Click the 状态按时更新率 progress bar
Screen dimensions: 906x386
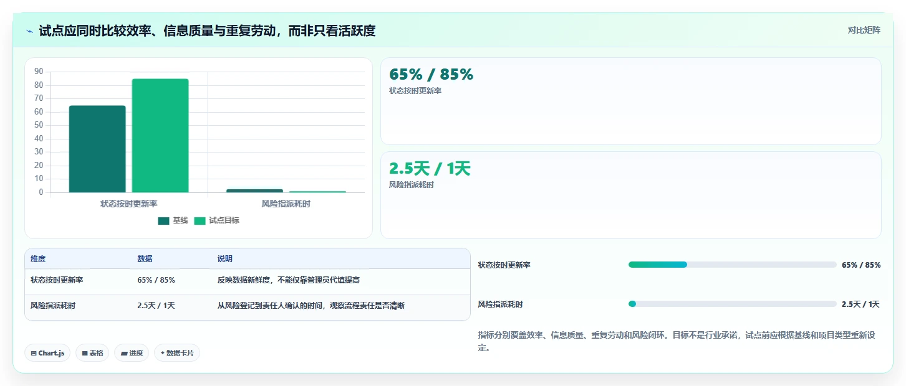click(x=732, y=265)
